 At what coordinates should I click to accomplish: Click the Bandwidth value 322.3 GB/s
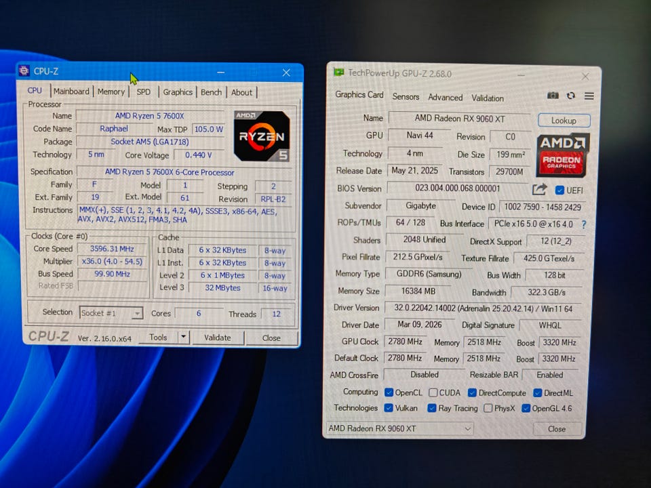[x=547, y=293]
